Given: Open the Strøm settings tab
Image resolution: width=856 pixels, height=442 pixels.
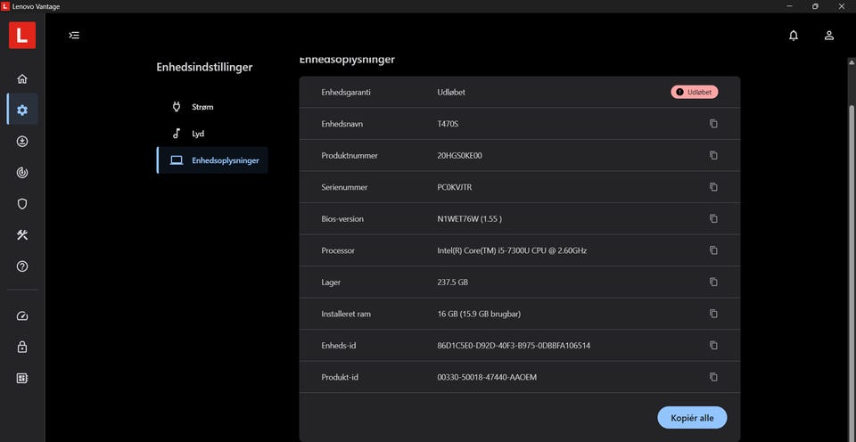Looking at the screenshot, I should point(212,107).
